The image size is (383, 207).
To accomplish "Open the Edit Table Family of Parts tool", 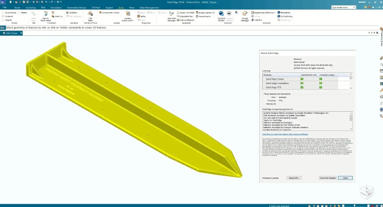I will pos(90,16).
